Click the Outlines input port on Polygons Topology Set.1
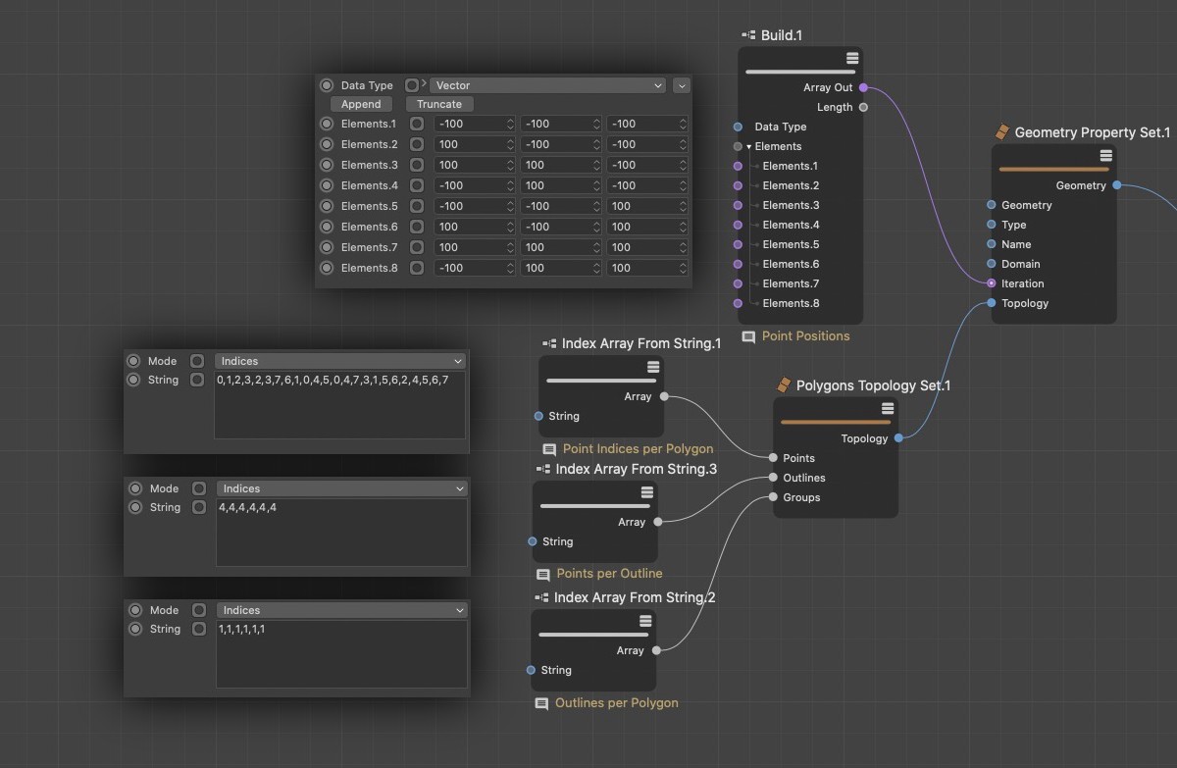The width and height of the screenshot is (1177, 768). coord(773,478)
